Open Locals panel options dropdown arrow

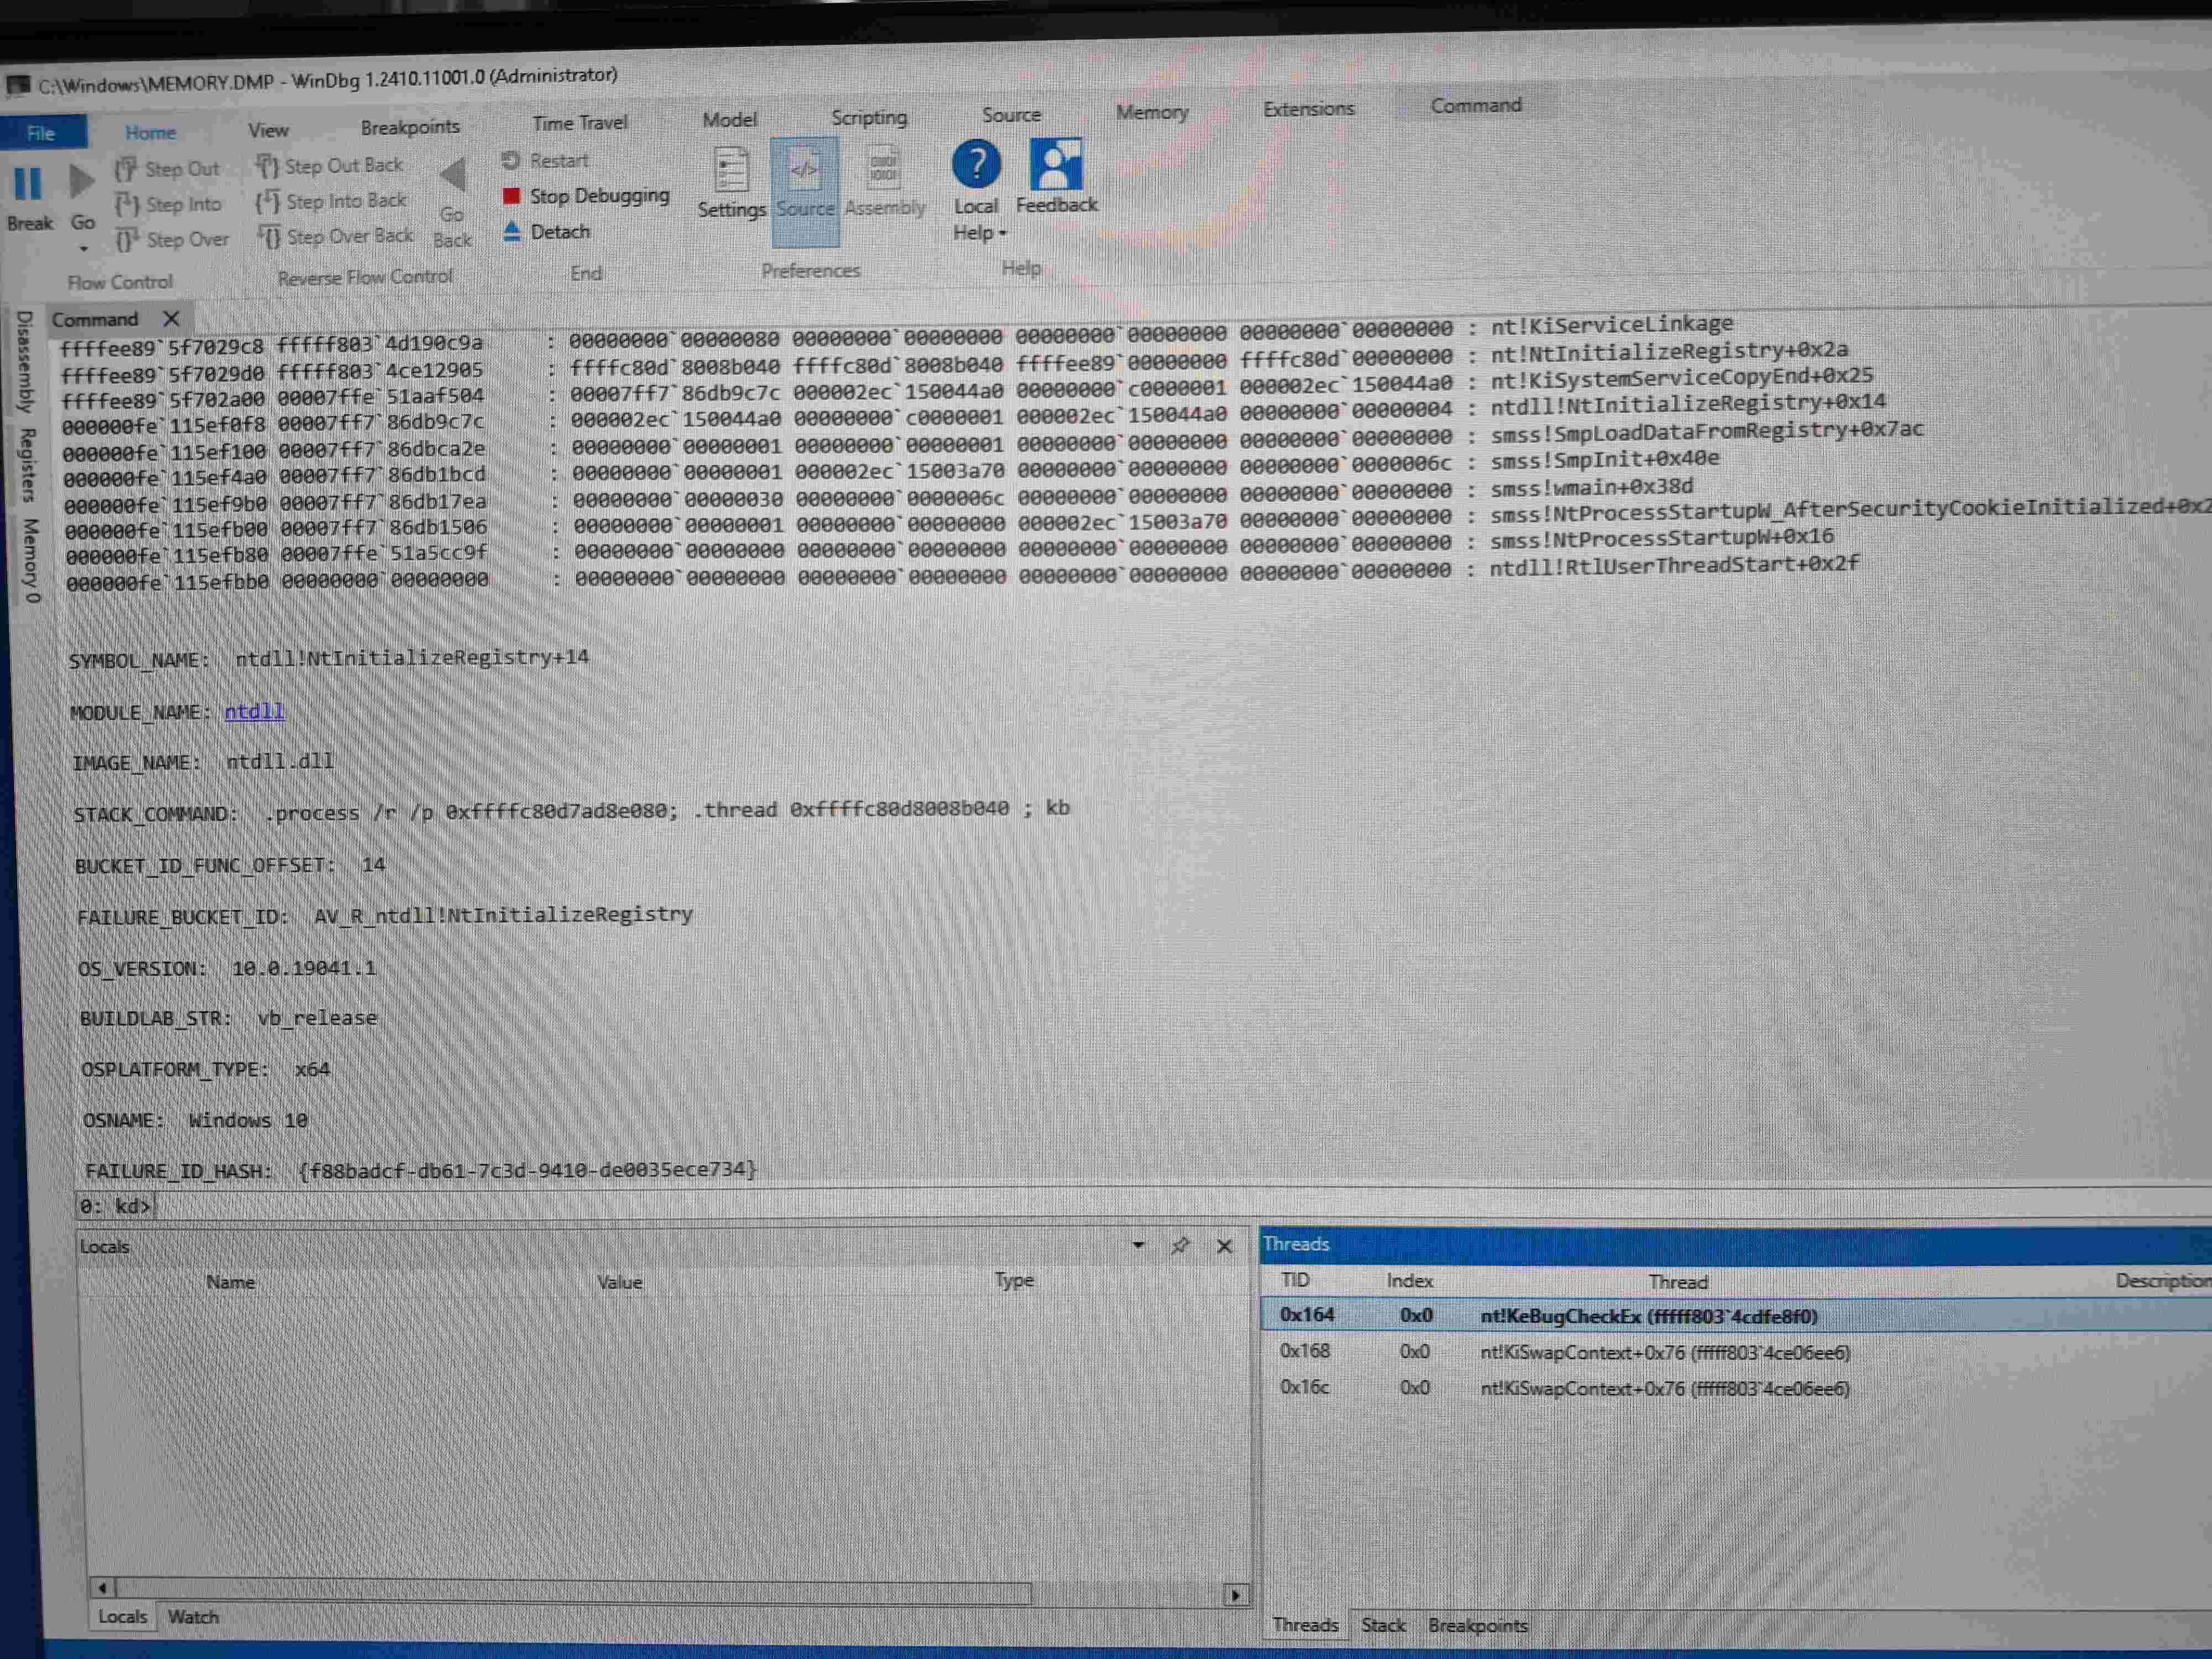[1138, 1245]
